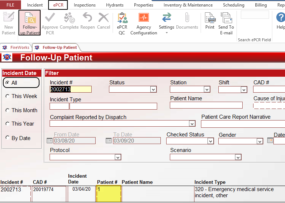Click the Incident # filter field
285x203 pixels.
click(71, 89)
